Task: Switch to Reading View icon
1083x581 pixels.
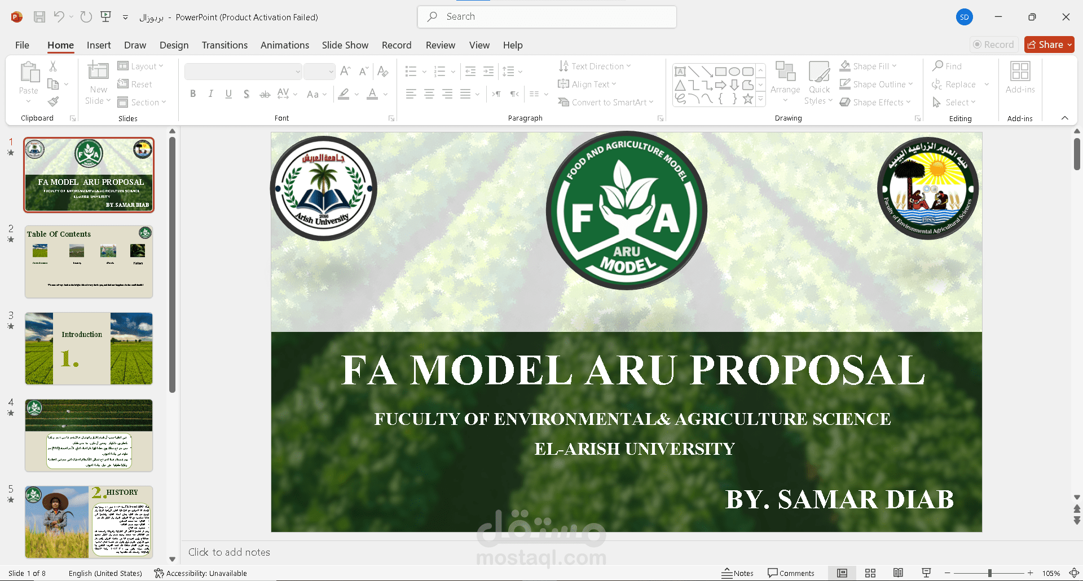Action: pos(898,573)
